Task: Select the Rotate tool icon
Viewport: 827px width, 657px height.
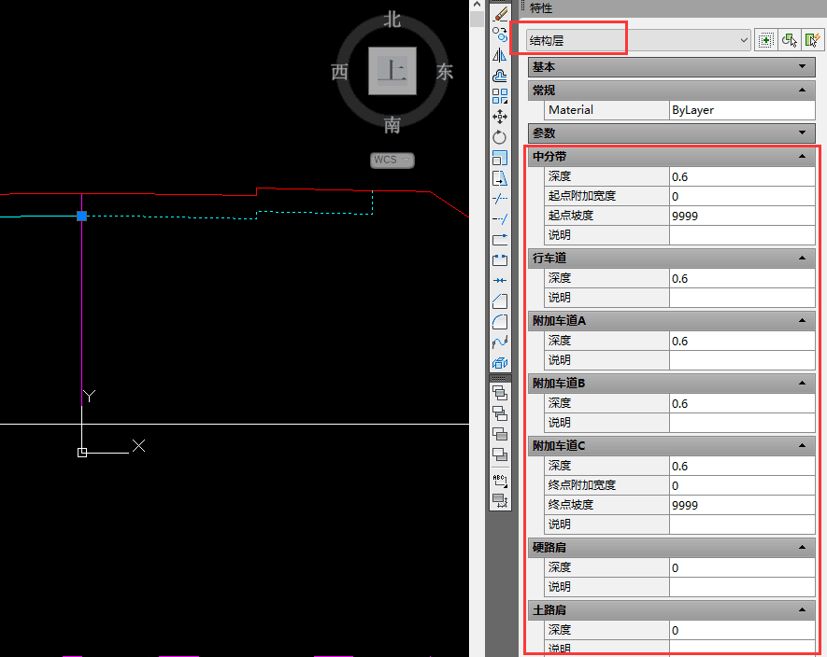Action: point(500,137)
